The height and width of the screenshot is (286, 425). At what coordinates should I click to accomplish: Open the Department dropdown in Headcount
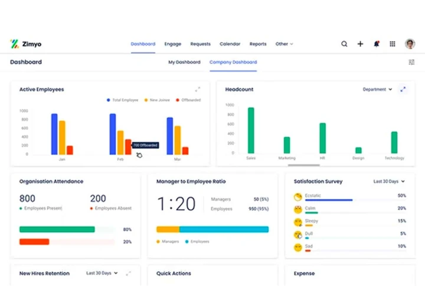pyautogui.click(x=377, y=89)
